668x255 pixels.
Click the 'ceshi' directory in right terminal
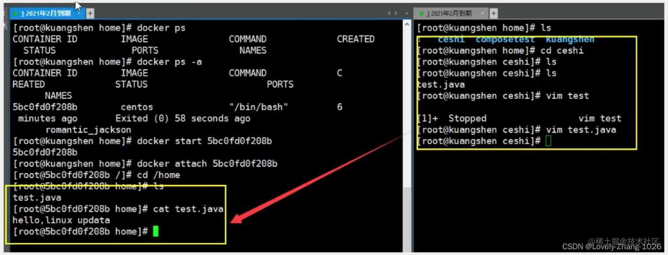pyautogui.click(x=451, y=39)
